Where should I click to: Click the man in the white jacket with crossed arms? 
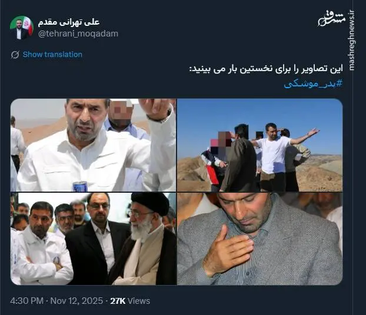point(41,244)
